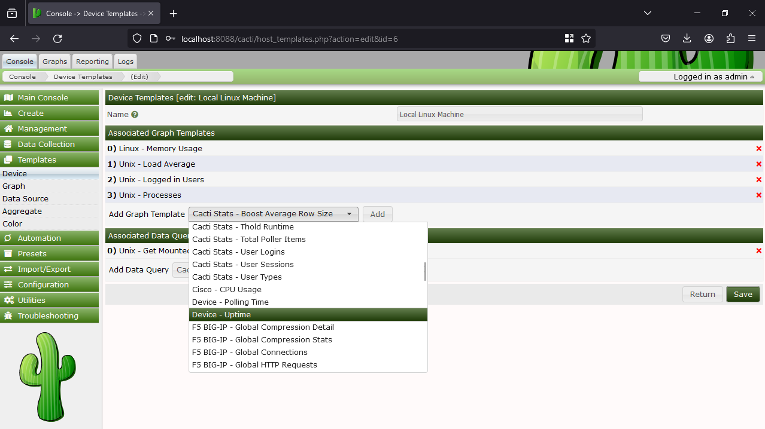Expand the Data Collection section

click(x=50, y=144)
